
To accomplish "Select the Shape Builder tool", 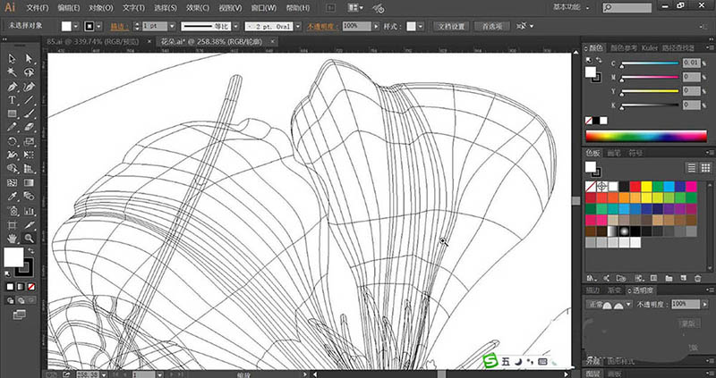I will coord(12,169).
